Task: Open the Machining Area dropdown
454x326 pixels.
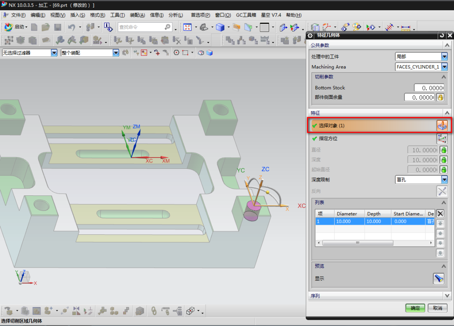Action: pyautogui.click(x=444, y=67)
